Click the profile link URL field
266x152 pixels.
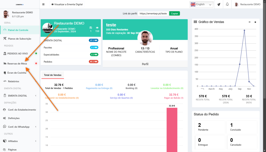(x=153, y=13)
